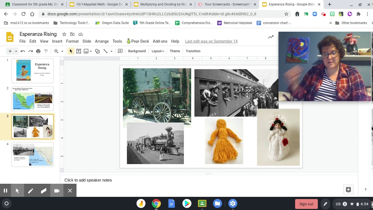Select the line tool
The width and height of the screenshot is (373, 210).
click(x=105, y=51)
